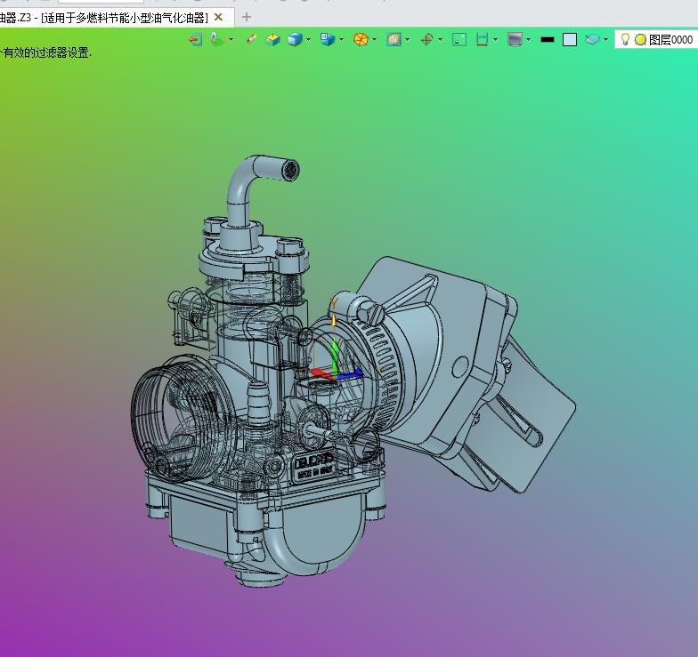
Task: Click the orange wheel-shaped icon
Action: pyautogui.click(x=361, y=39)
